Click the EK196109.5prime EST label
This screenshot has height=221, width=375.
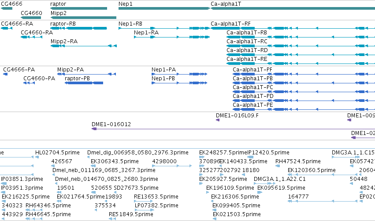(x=230, y=188)
